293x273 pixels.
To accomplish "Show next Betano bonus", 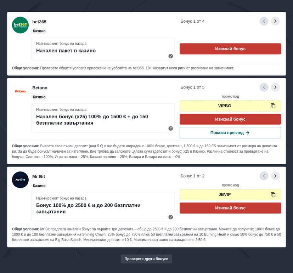I will click(x=275, y=87).
